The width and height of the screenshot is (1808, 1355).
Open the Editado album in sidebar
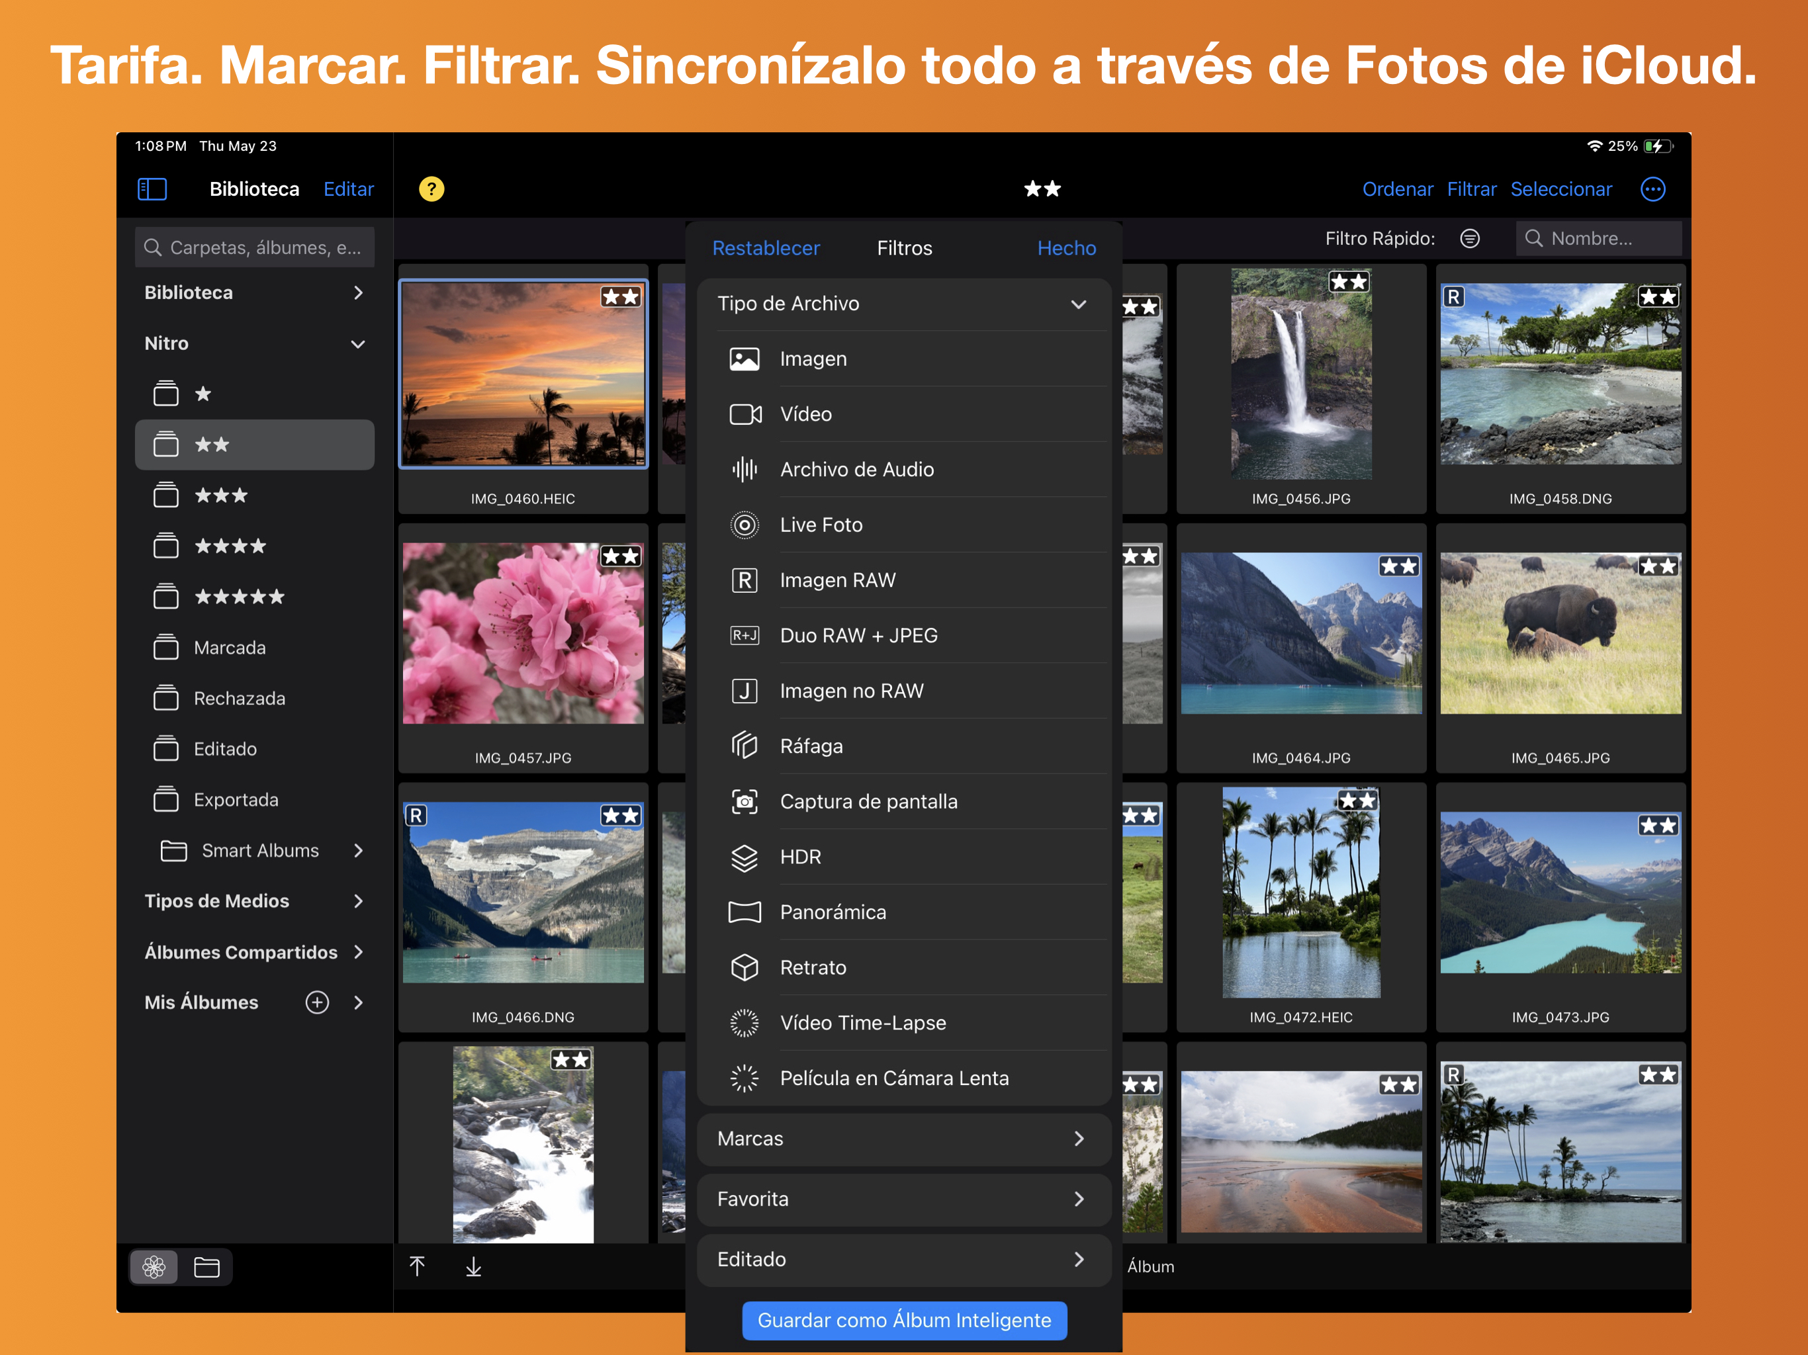point(254,750)
